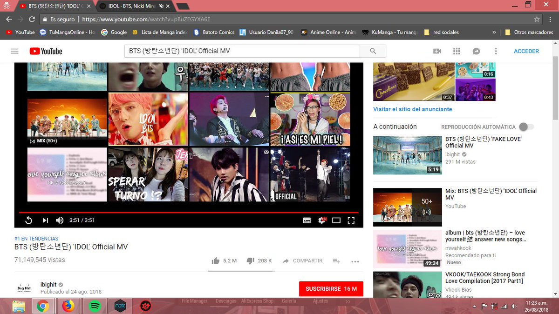
Task: Click the address bar URL
Action: click(x=146, y=20)
